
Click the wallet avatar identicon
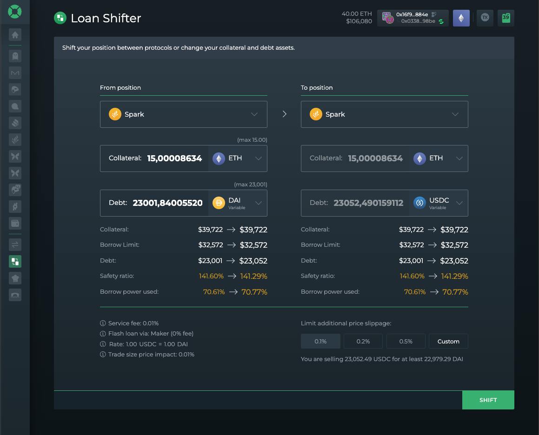388,18
